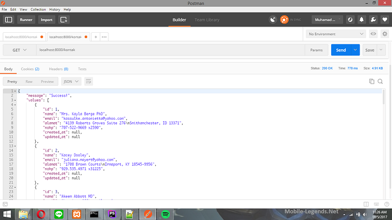Collapse the object at line 13
The image size is (392, 220).
pos(15,146)
